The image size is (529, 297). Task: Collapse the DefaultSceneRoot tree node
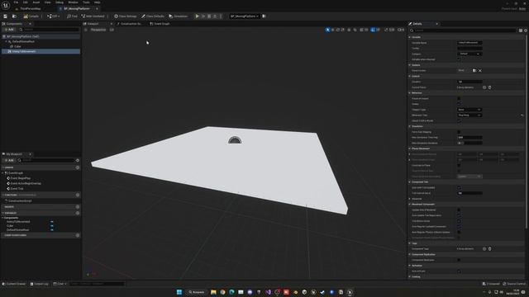click(6, 41)
